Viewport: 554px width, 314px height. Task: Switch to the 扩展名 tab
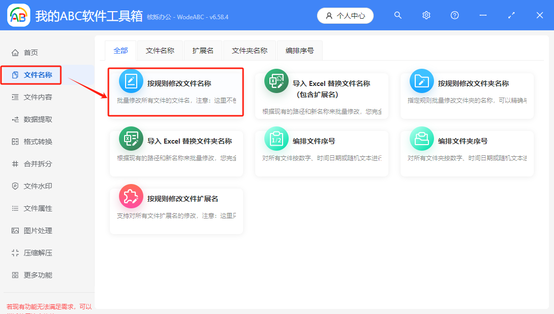203,50
